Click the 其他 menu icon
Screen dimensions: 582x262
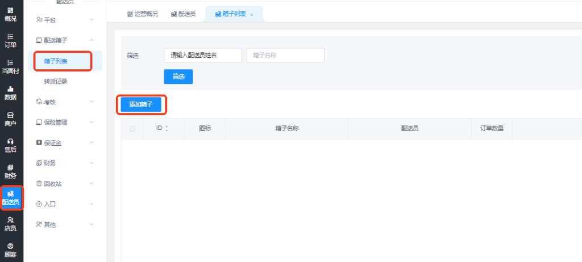(39, 224)
